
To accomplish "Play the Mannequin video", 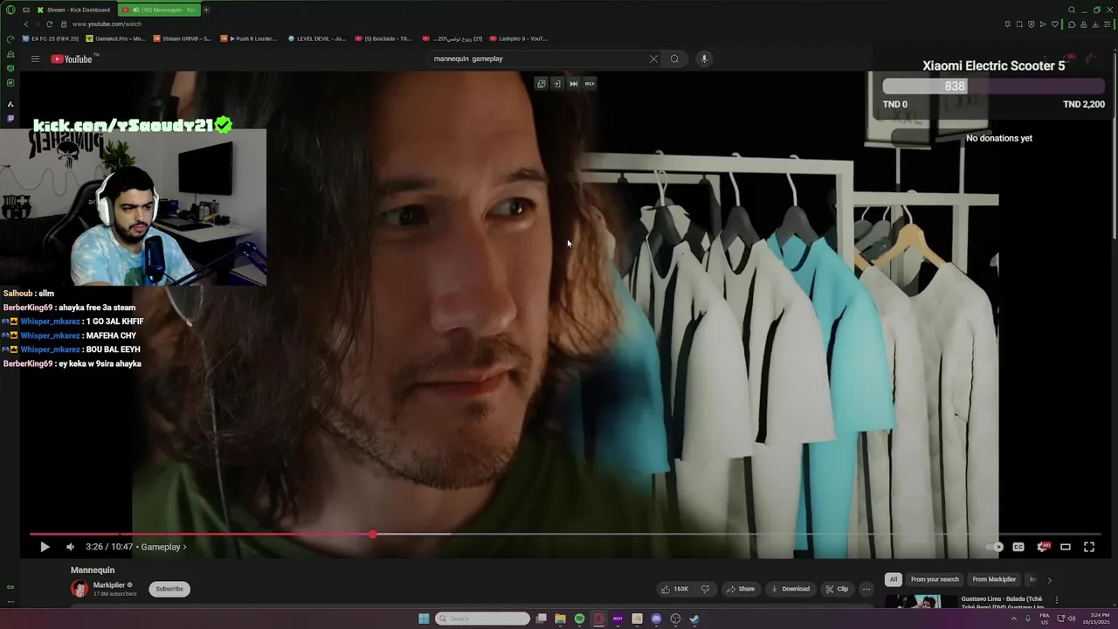I will coord(45,547).
